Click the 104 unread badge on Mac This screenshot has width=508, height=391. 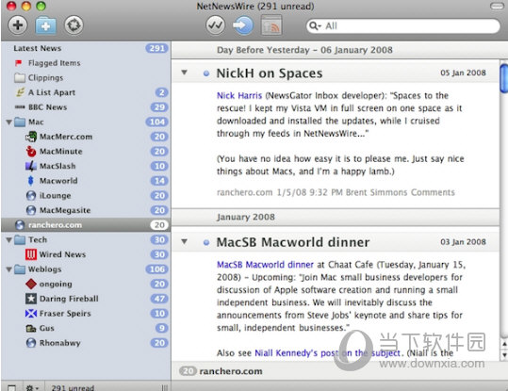[156, 122]
